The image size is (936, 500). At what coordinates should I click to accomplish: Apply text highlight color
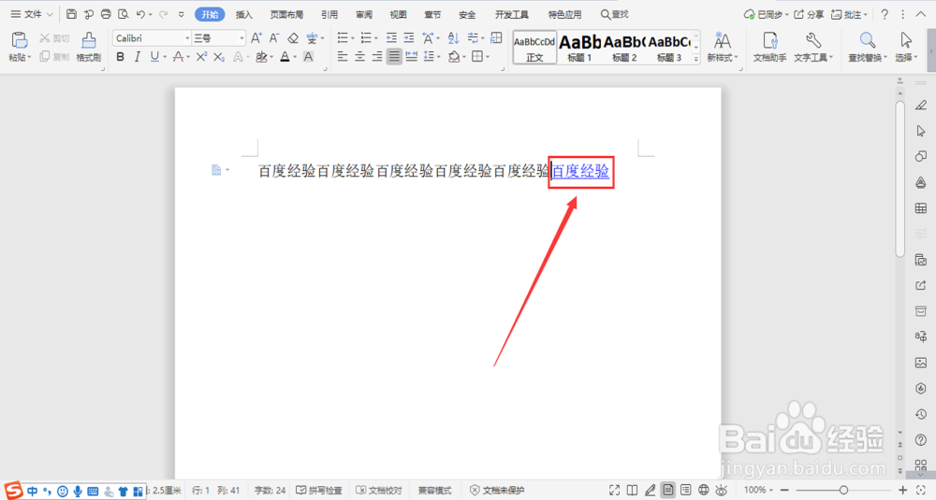click(261, 57)
